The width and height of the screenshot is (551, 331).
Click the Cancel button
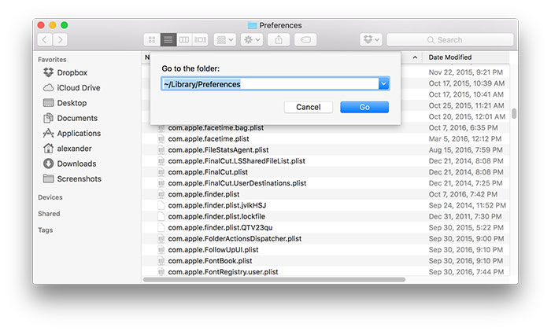click(x=309, y=107)
